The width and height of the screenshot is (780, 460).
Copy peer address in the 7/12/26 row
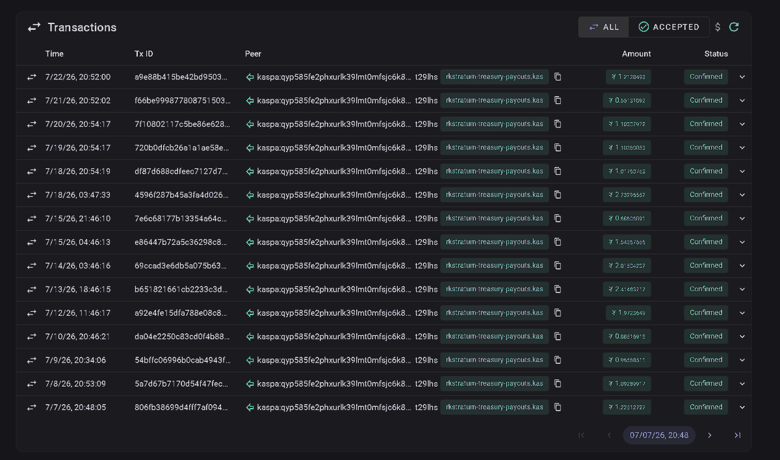(558, 313)
